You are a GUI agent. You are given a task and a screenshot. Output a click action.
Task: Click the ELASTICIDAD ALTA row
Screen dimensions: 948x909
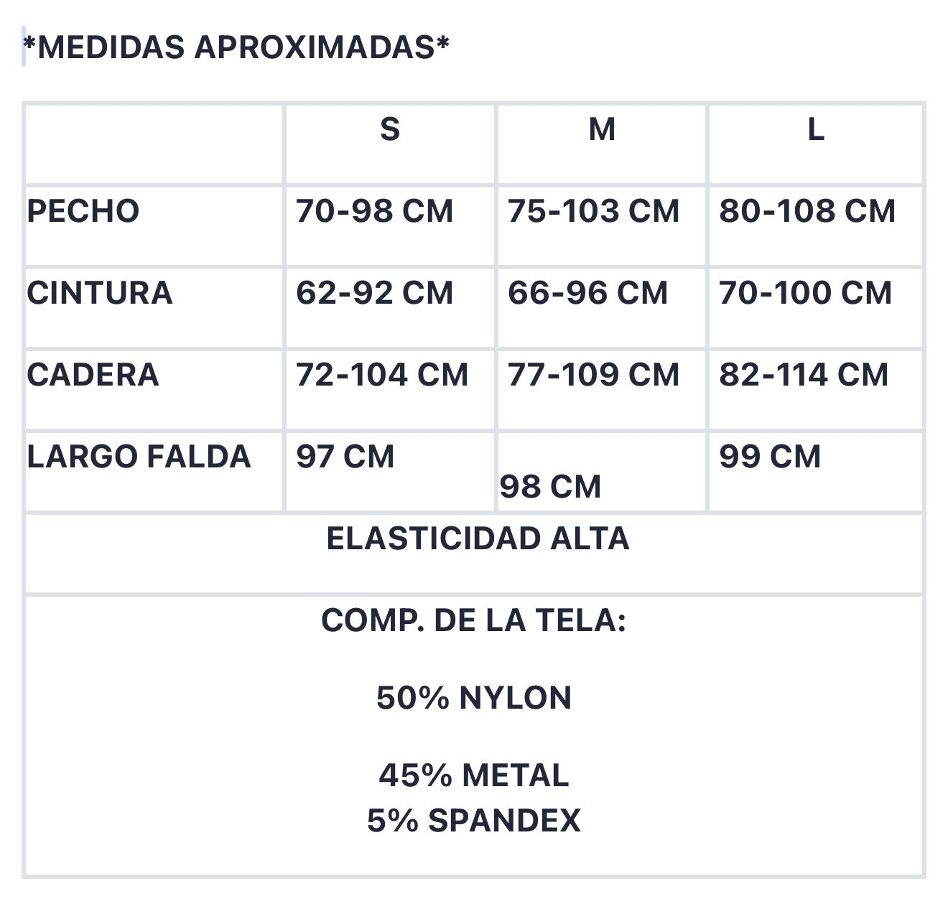click(474, 554)
